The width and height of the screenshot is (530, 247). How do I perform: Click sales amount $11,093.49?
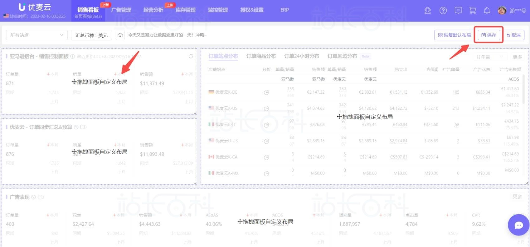(x=152, y=154)
